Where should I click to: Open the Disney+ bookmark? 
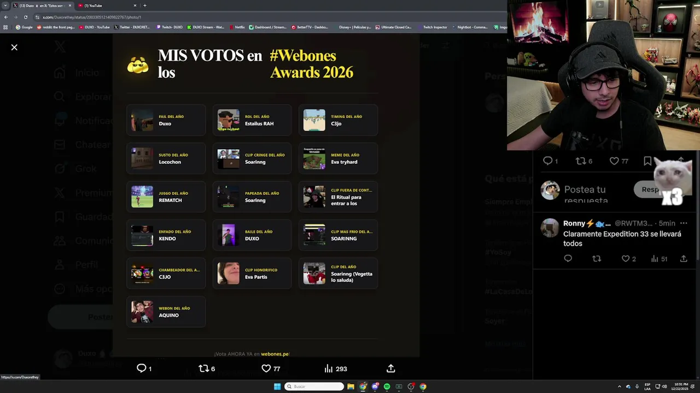[x=352, y=27]
